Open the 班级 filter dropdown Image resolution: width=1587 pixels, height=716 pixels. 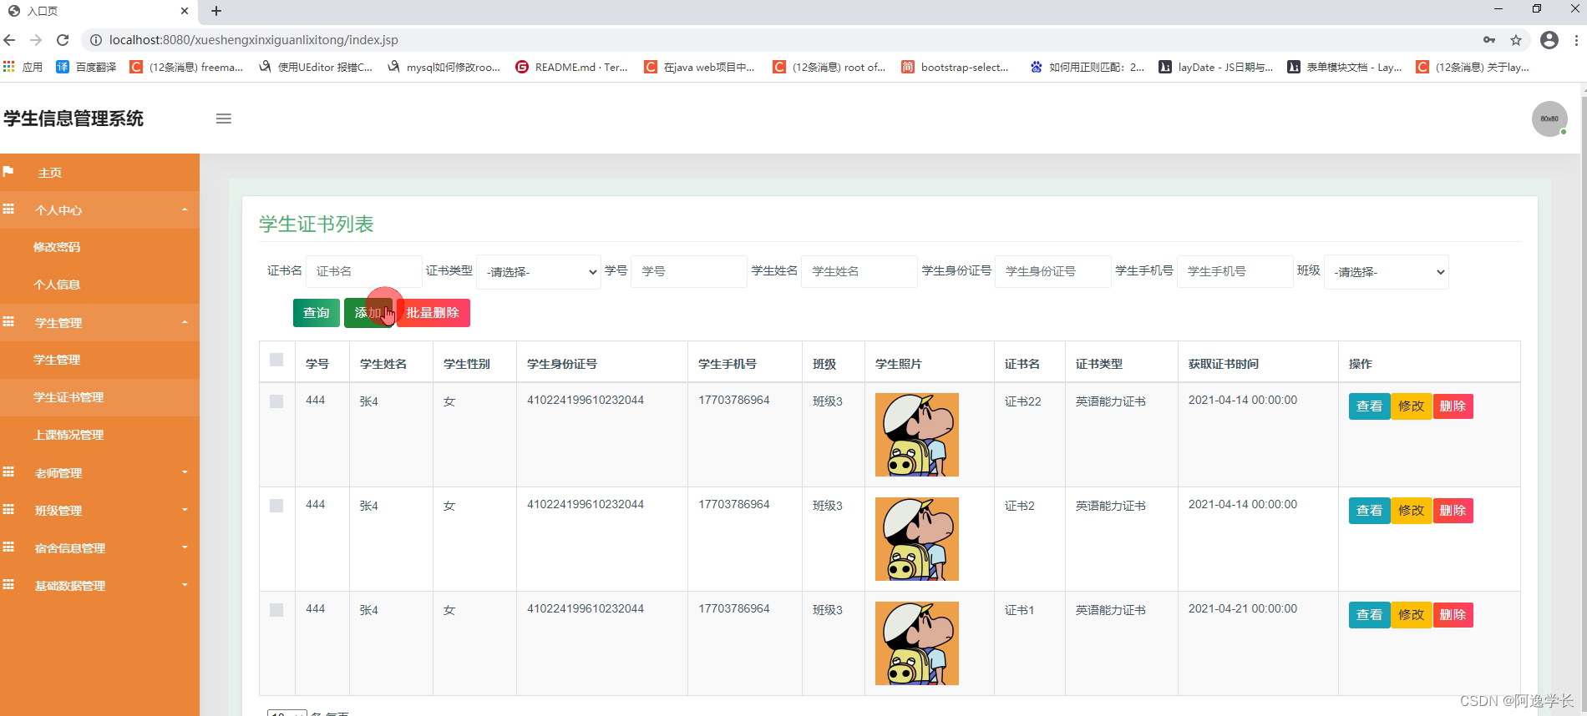[1387, 272]
